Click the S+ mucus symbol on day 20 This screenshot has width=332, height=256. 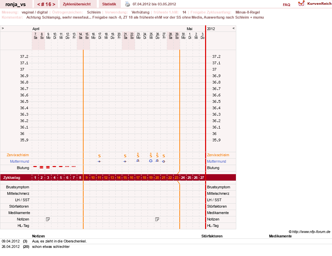157,155
